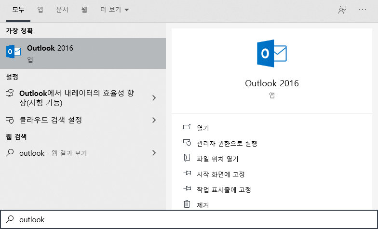Click 열기 to open Outlook
This screenshot has height=229, width=378.
(202, 128)
